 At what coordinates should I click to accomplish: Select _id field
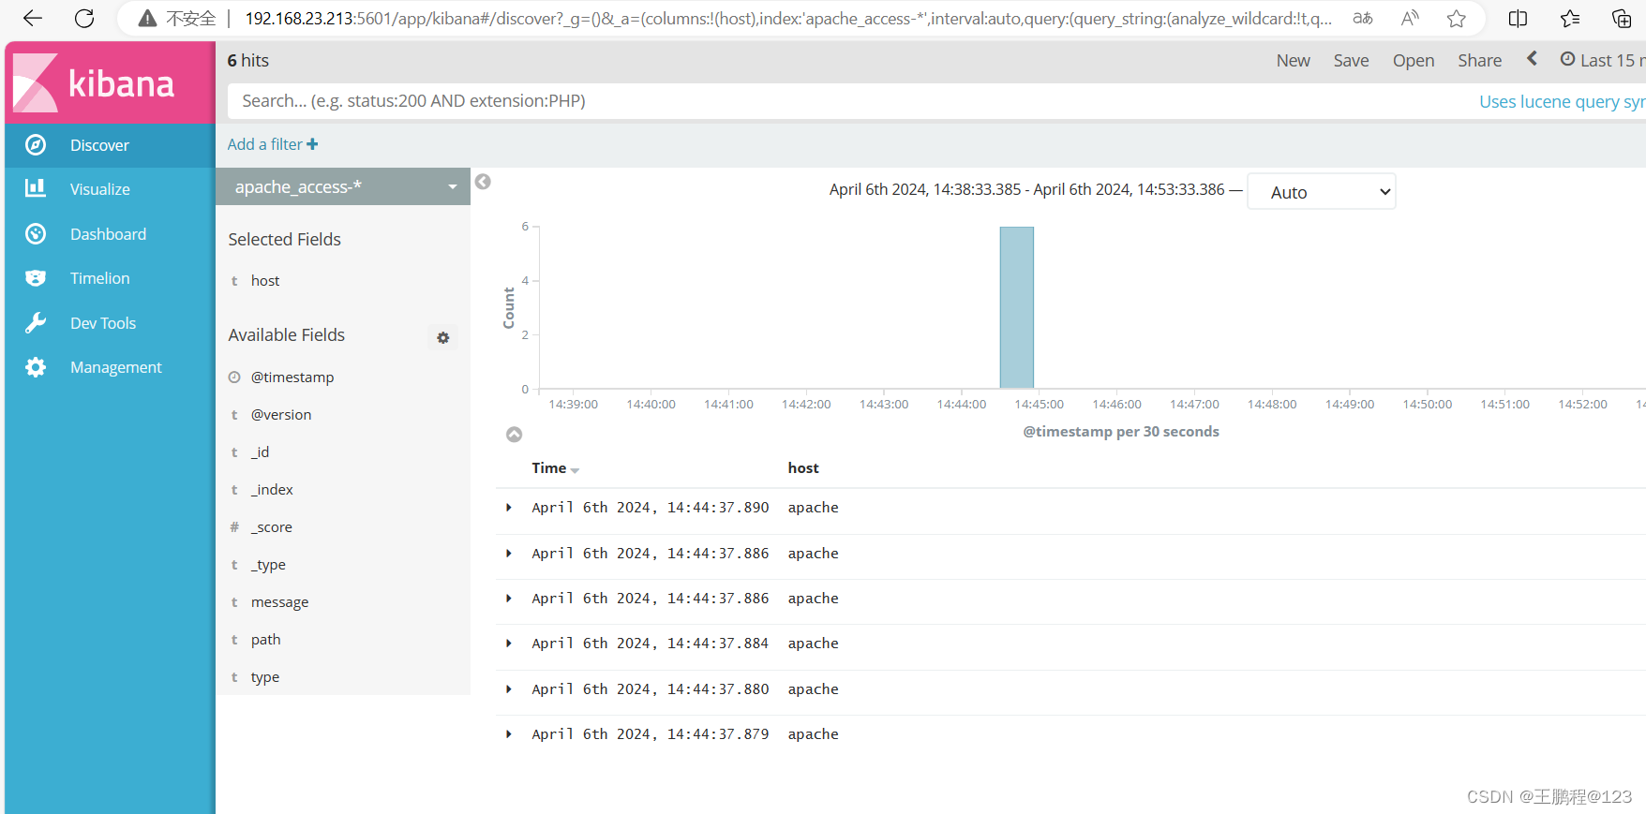260,451
